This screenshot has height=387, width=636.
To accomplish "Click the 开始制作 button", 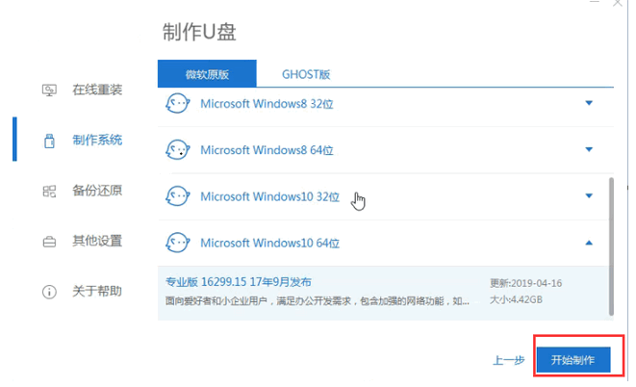I will [x=573, y=360].
